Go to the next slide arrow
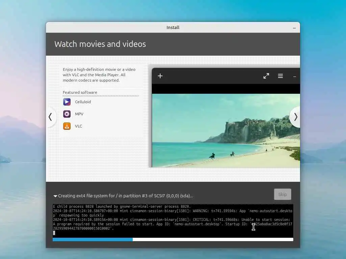The image size is (346, 259). [x=295, y=117]
